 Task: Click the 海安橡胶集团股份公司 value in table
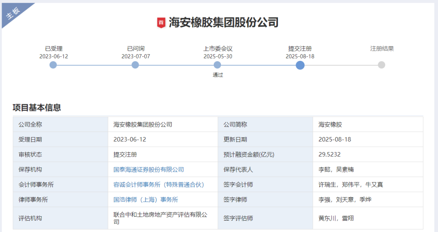click(143, 125)
